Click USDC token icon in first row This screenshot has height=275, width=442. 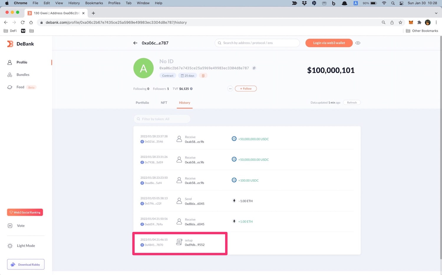[234, 139]
